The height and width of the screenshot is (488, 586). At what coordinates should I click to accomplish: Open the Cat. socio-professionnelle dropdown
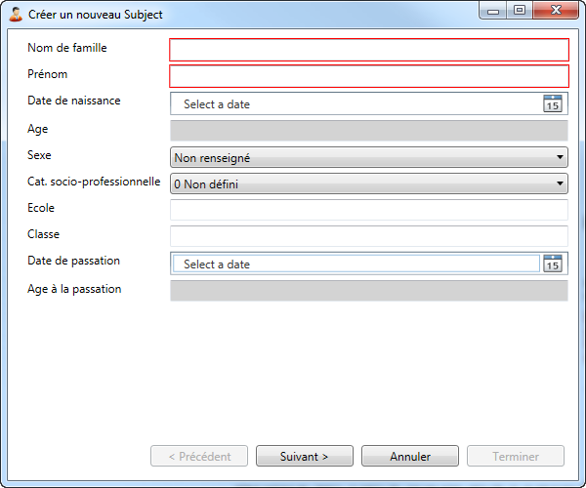368,183
